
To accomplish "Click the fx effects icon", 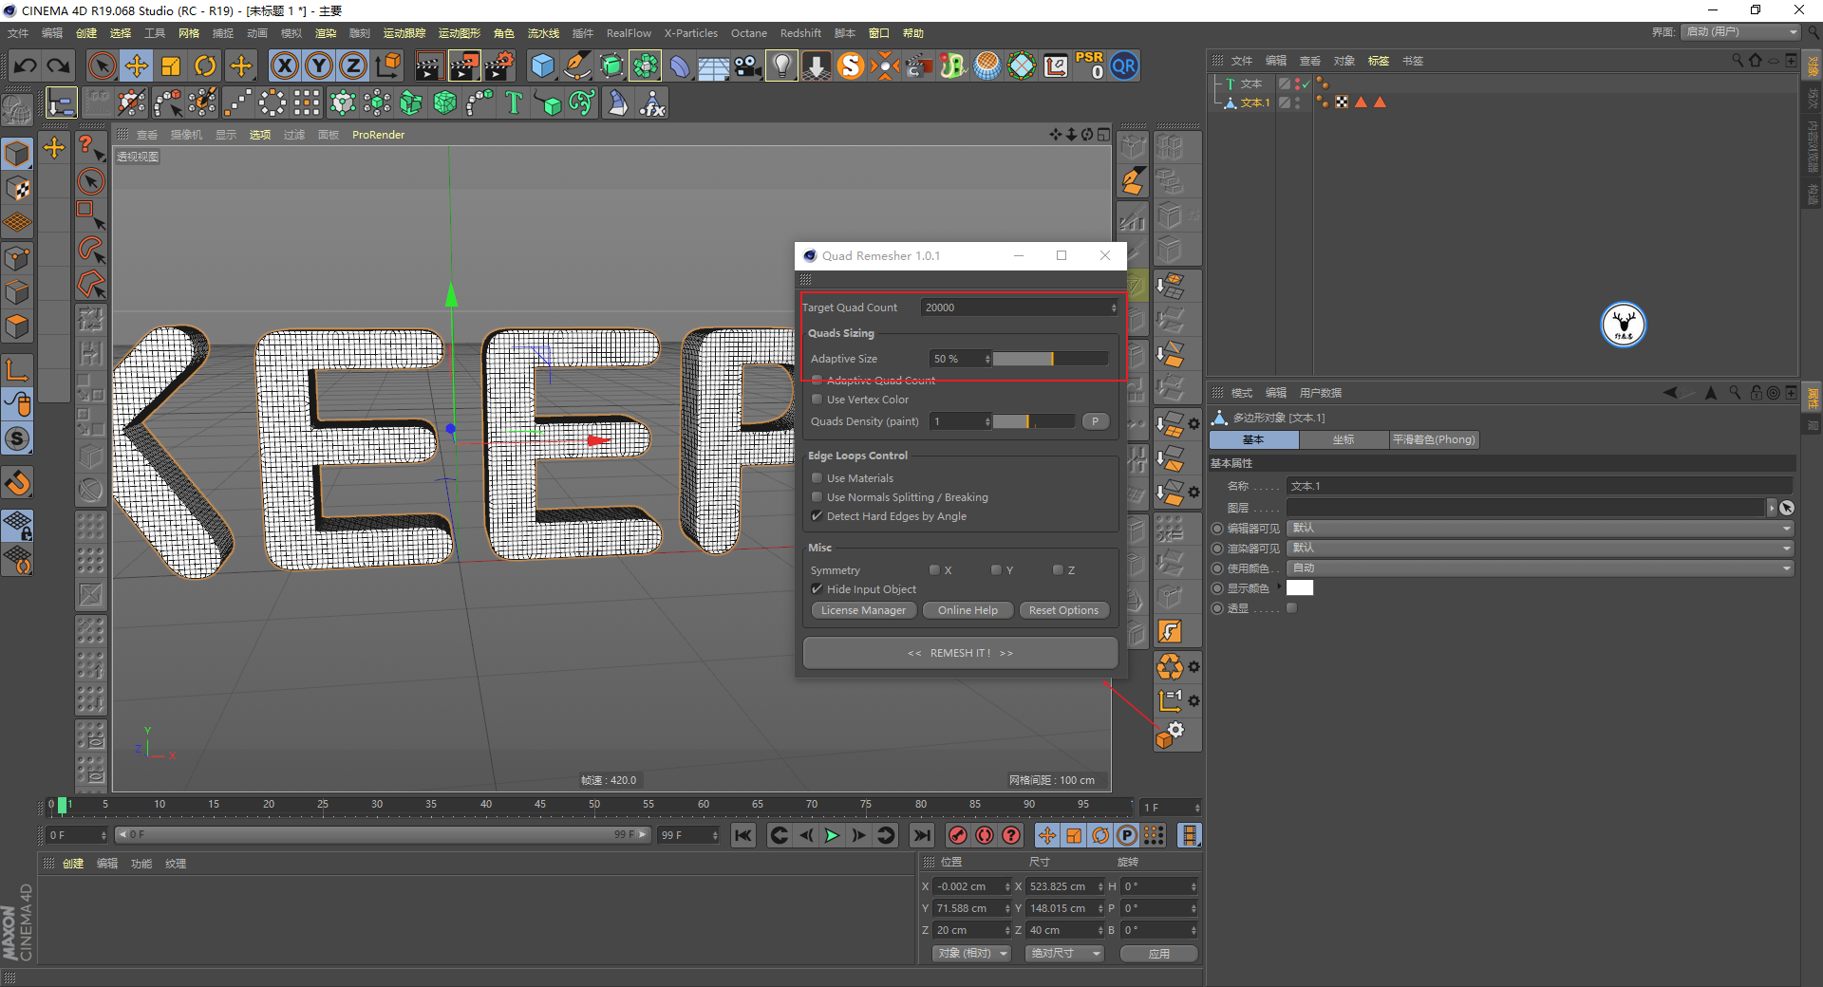I will pyautogui.click(x=653, y=102).
